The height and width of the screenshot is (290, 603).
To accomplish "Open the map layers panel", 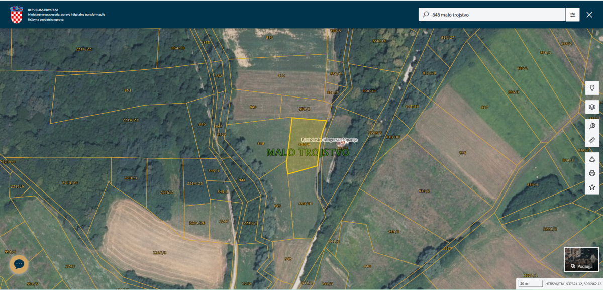I will pos(592,107).
